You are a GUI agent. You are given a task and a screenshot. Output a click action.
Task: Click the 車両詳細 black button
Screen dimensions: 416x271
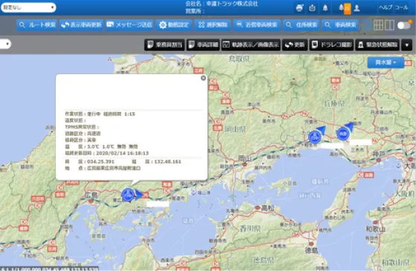pos(203,45)
